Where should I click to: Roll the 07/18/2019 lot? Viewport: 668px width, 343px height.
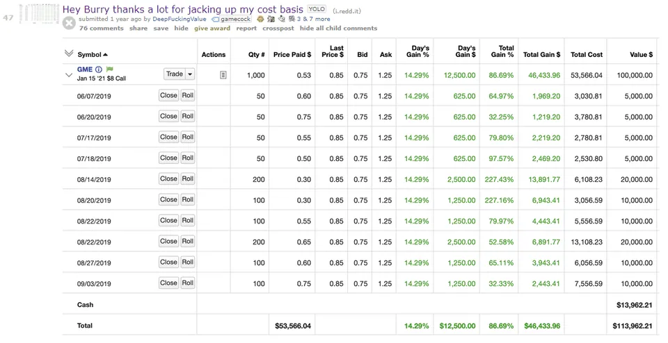click(188, 158)
